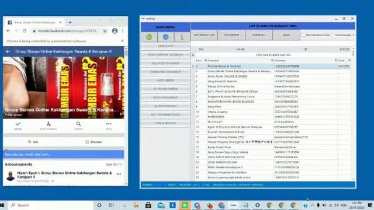Open the filter on the first grid column
The height and width of the screenshot is (210, 374).
point(205,61)
